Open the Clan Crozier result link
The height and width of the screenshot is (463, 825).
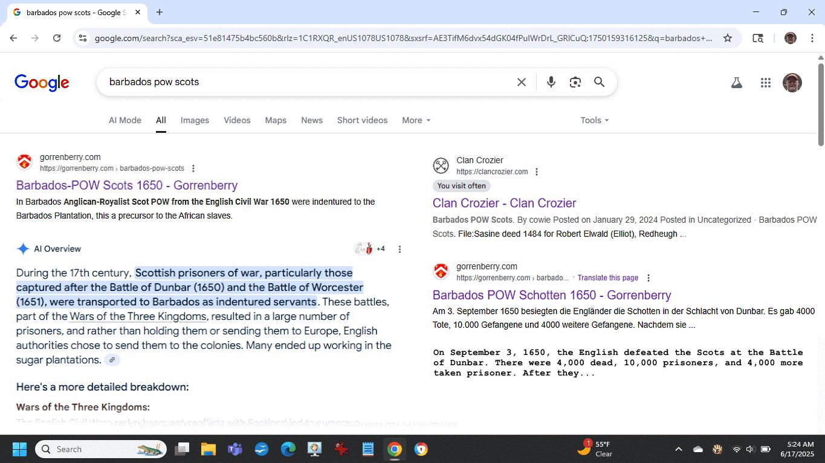(504, 203)
